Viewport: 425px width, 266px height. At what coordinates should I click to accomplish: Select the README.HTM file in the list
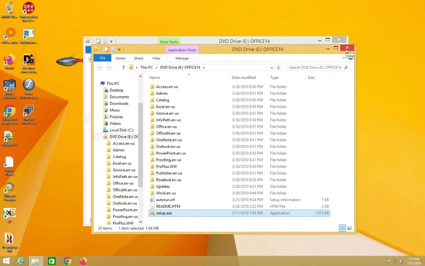(239, 206)
